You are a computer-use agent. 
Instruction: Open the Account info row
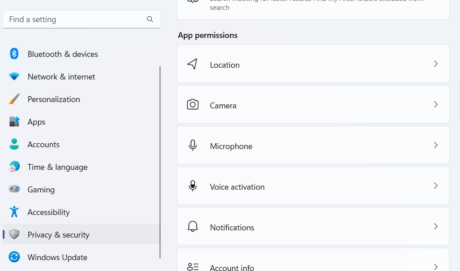point(313,260)
